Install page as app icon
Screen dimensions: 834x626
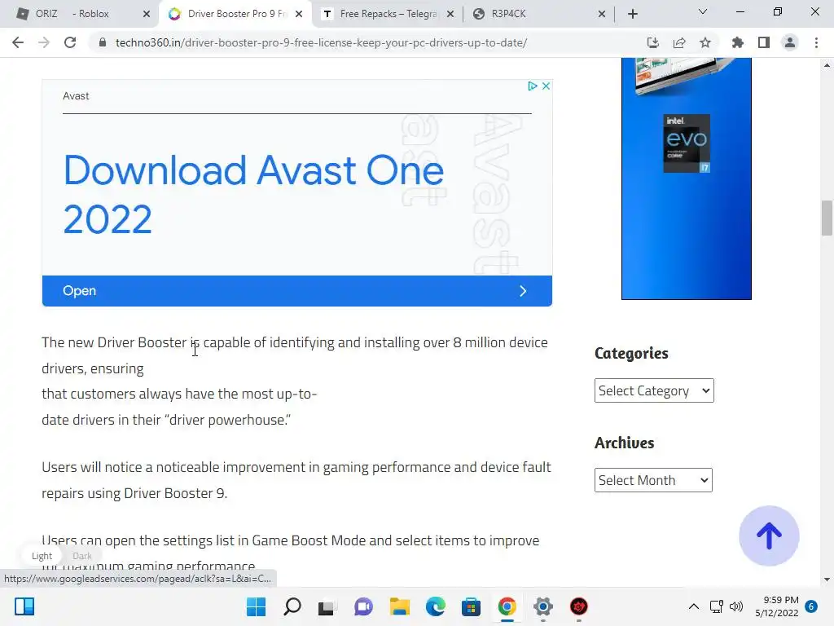[x=652, y=42]
